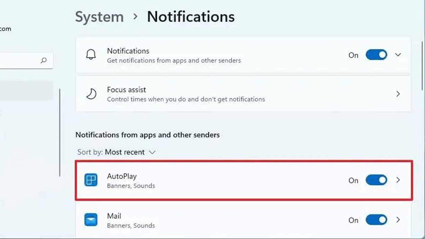425x239 pixels.
Task: Click inside the settings search box
Action: point(19,61)
